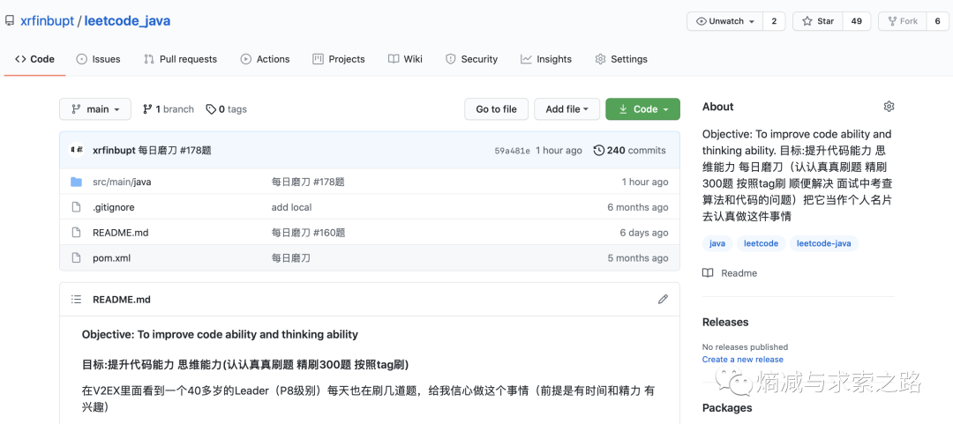Select the java topic tag

tap(717, 243)
